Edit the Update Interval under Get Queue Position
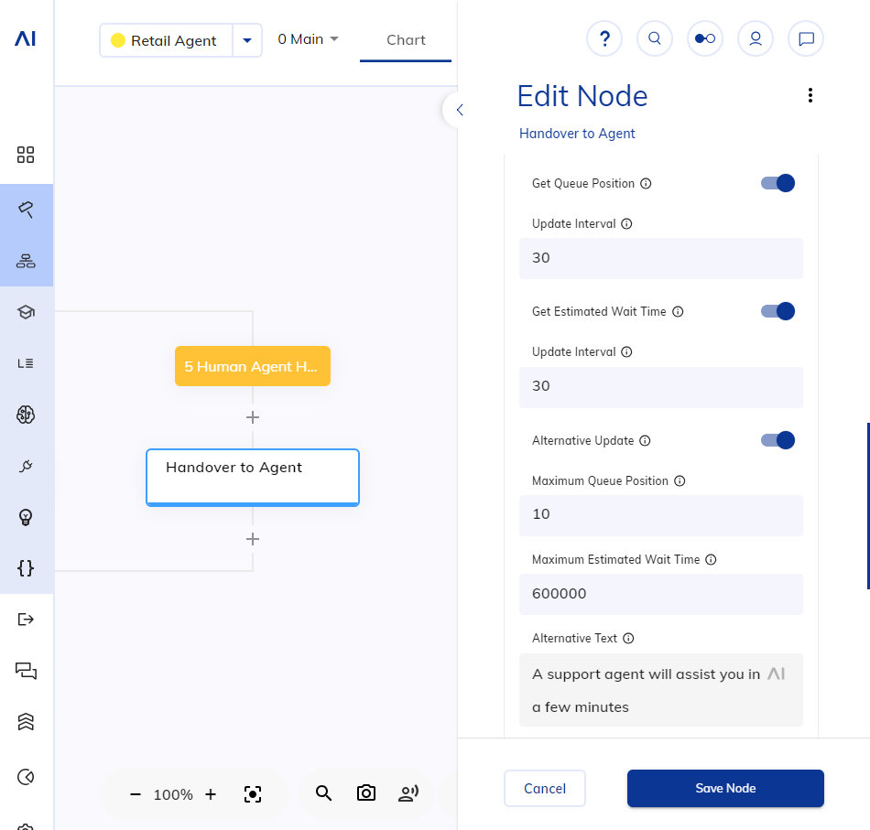Viewport: 870px width, 830px height. coord(661,258)
